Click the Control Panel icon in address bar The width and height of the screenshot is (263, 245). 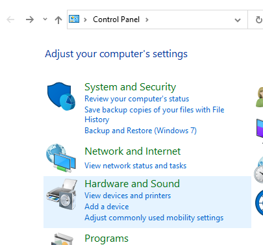tap(74, 19)
